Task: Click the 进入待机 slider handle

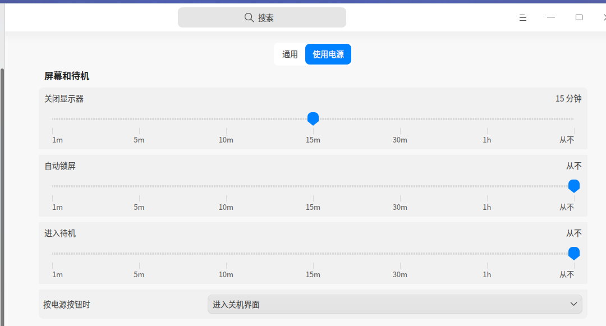Action: 574,253
